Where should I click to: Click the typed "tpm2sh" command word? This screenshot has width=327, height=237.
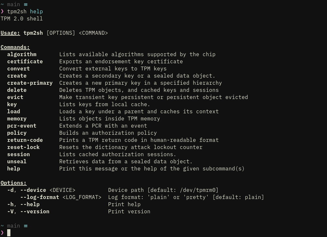(17, 11)
